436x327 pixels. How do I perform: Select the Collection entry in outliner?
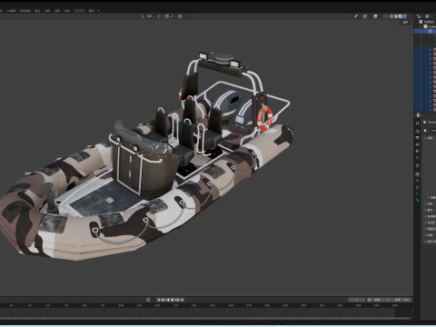coord(431,26)
